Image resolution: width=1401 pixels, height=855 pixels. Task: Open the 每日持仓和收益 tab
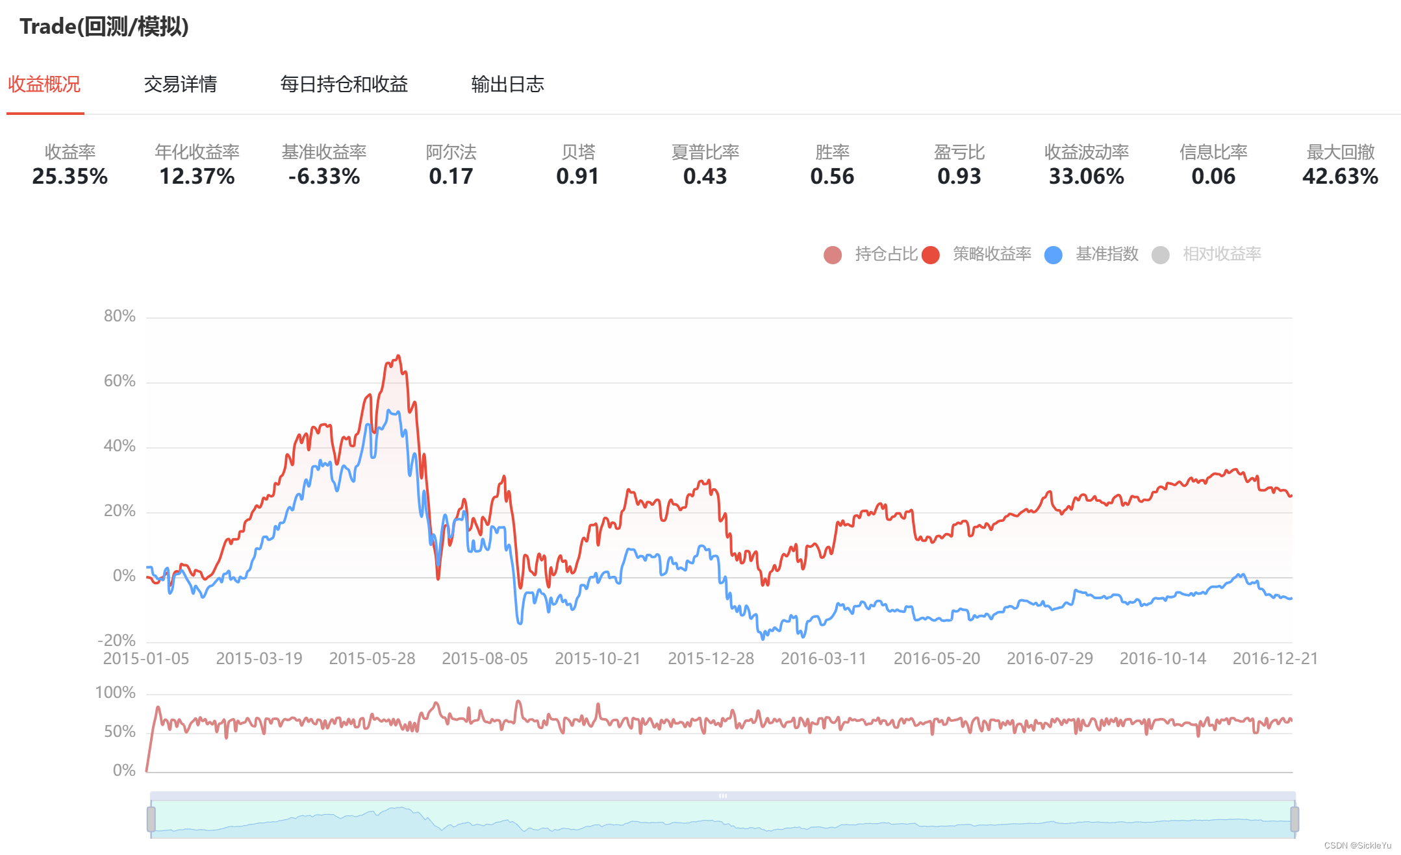point(344,84)
